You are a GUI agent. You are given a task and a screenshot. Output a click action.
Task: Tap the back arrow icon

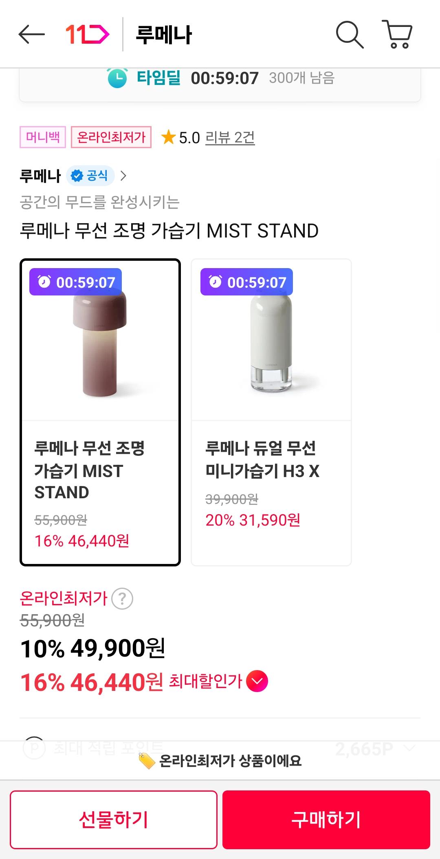point(31,34)
